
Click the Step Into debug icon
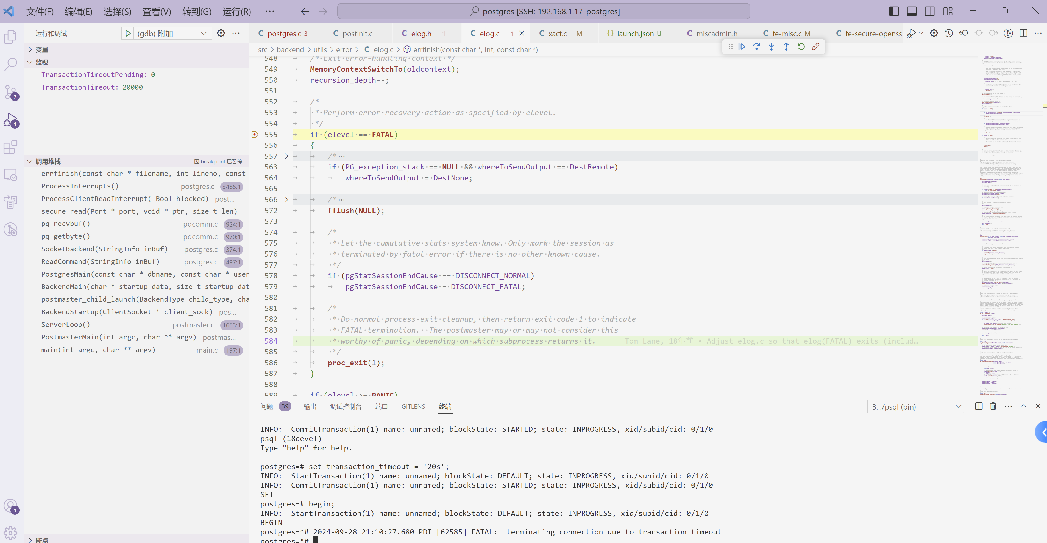point(771,47)
